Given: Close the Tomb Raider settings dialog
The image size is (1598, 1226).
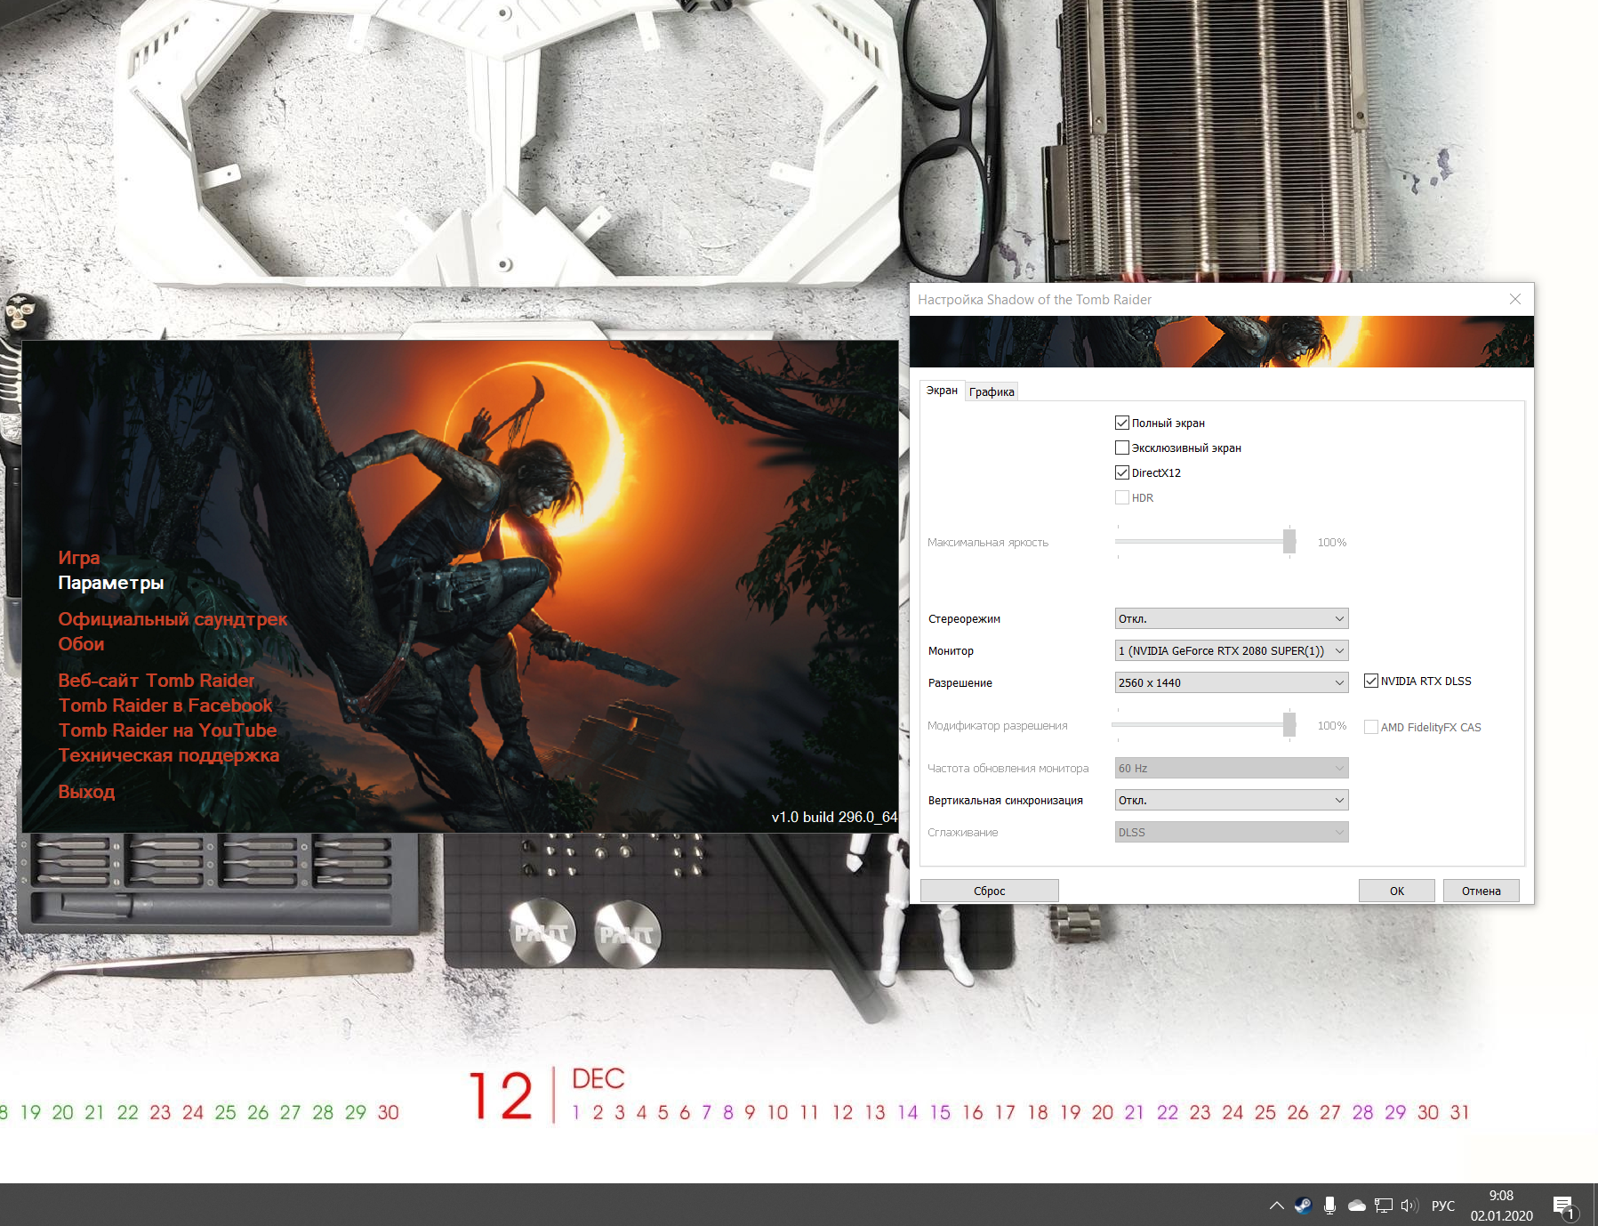Looking at the screenshot, I should click(1515, 299).
